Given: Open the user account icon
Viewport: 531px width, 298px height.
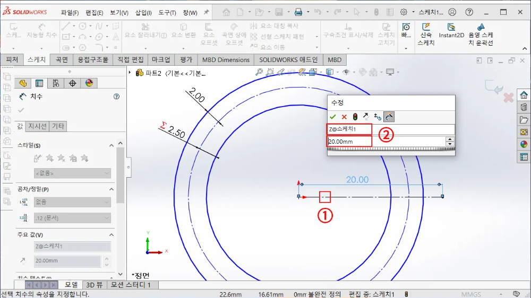Looking at the screenshot, I should click(x=452, y=12).
